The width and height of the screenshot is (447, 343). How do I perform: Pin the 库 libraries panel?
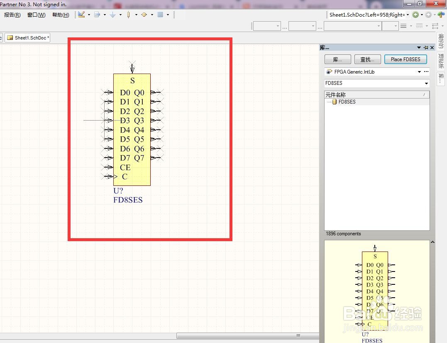tap(426, 48)
